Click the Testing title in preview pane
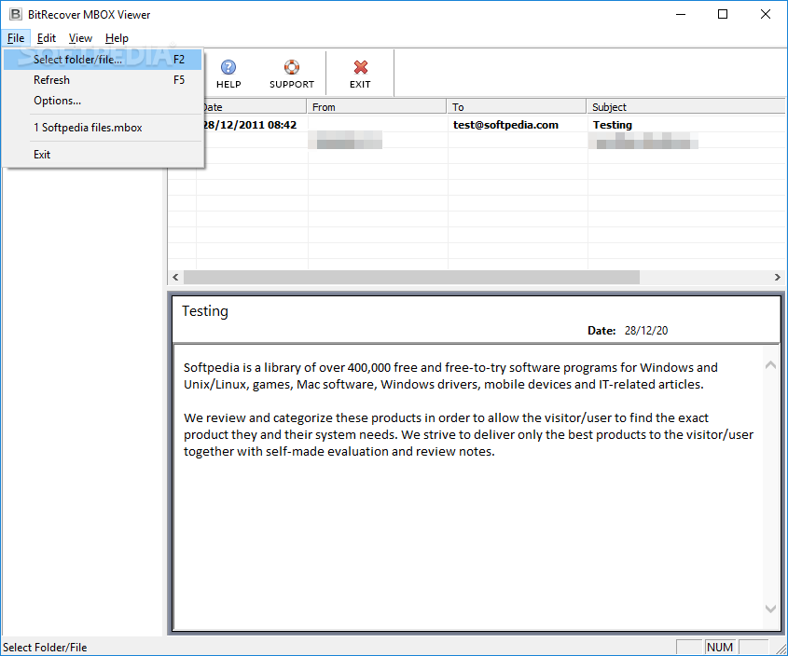Viewport: 788px width, 656px height. [205, 311]
